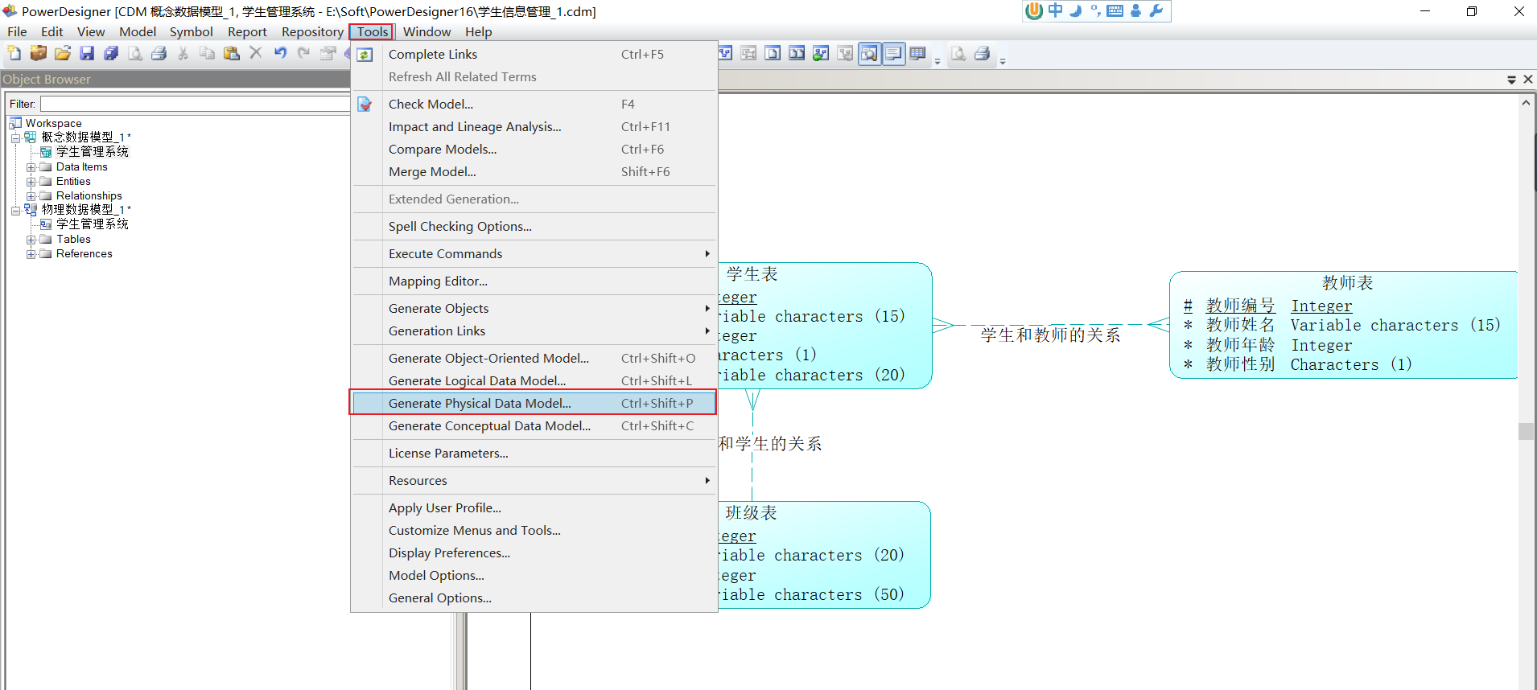Open Spell Checking Options
Viewport: 1537px width, 690px height.
tap(534, 227)
